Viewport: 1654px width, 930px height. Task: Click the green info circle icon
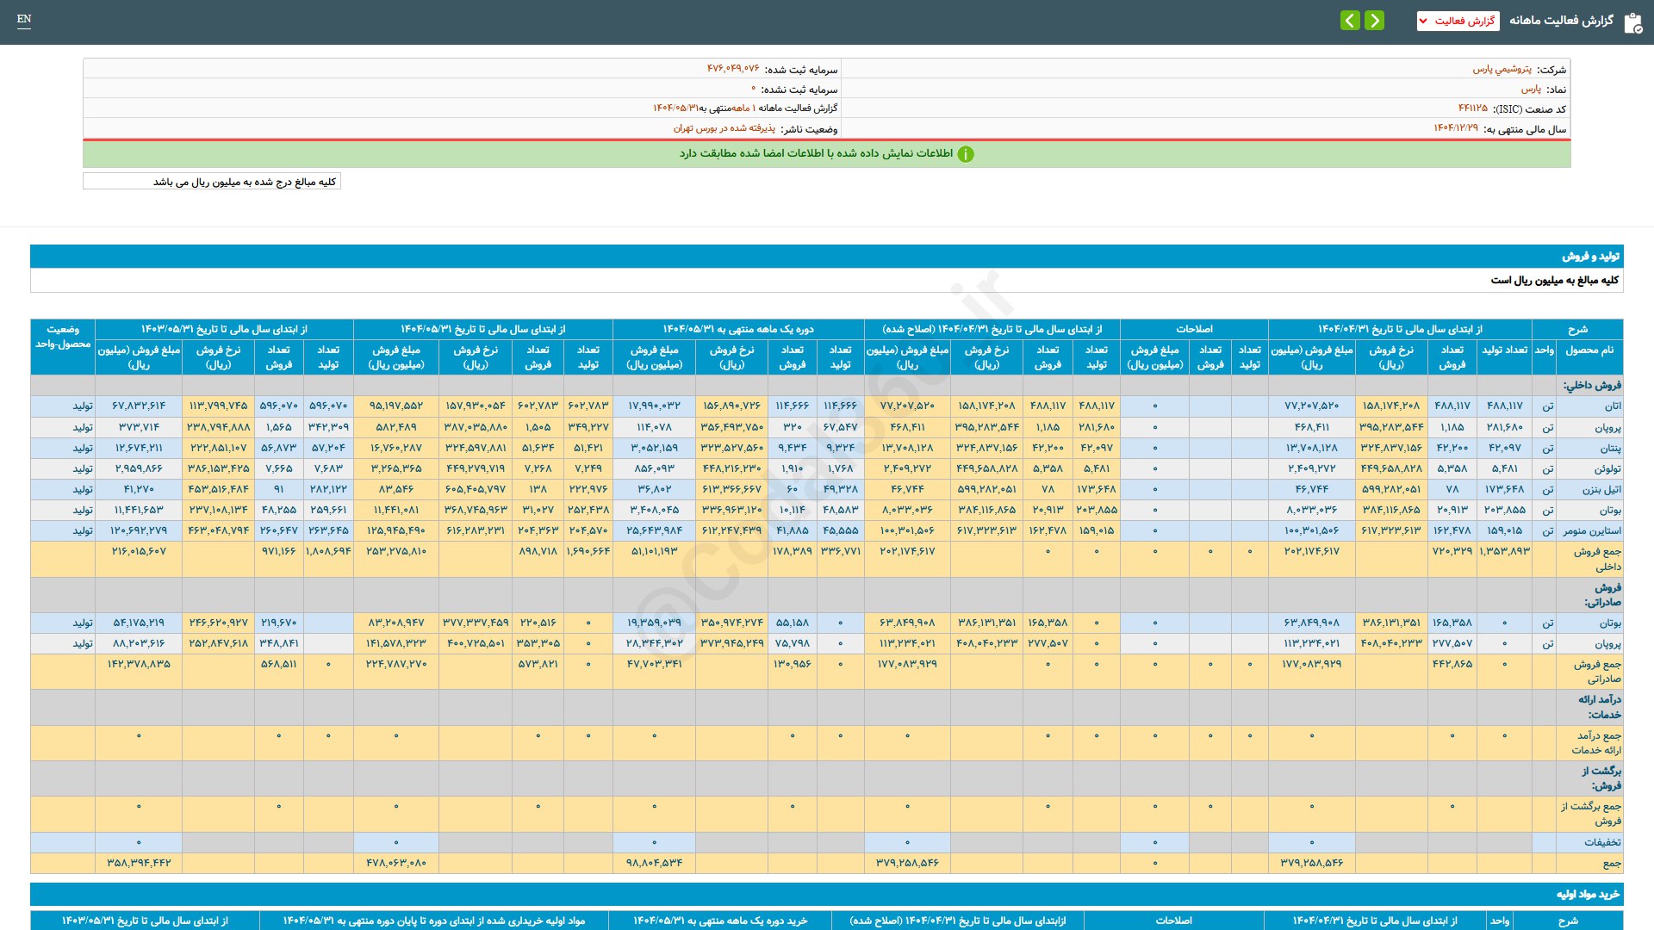coord(966,154)
